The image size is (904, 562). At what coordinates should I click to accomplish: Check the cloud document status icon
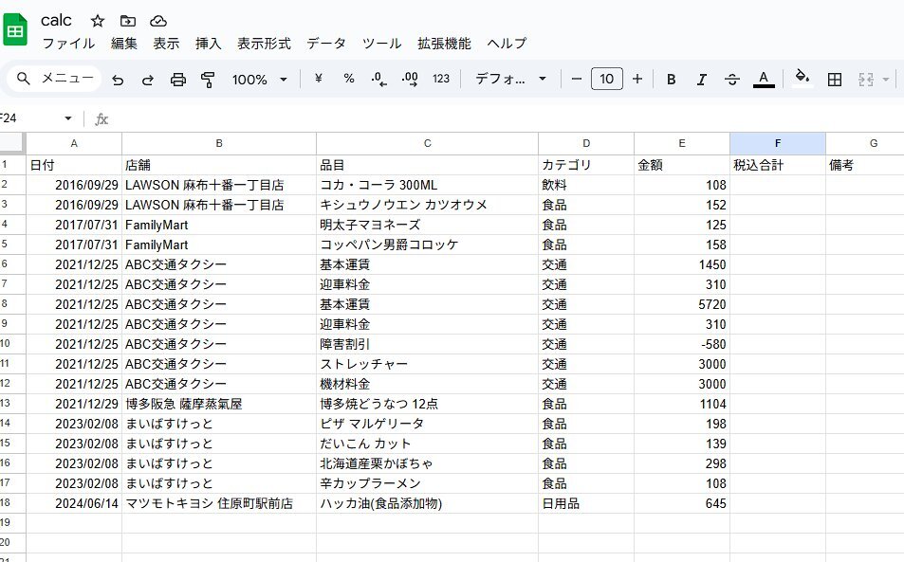click(158, 21)
